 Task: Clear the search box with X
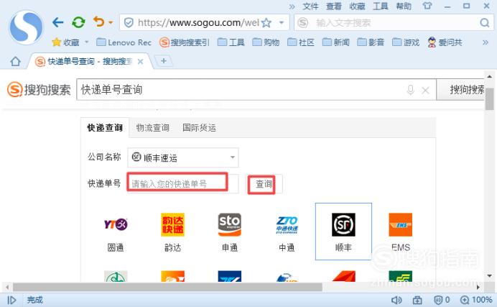pos(425,91)
